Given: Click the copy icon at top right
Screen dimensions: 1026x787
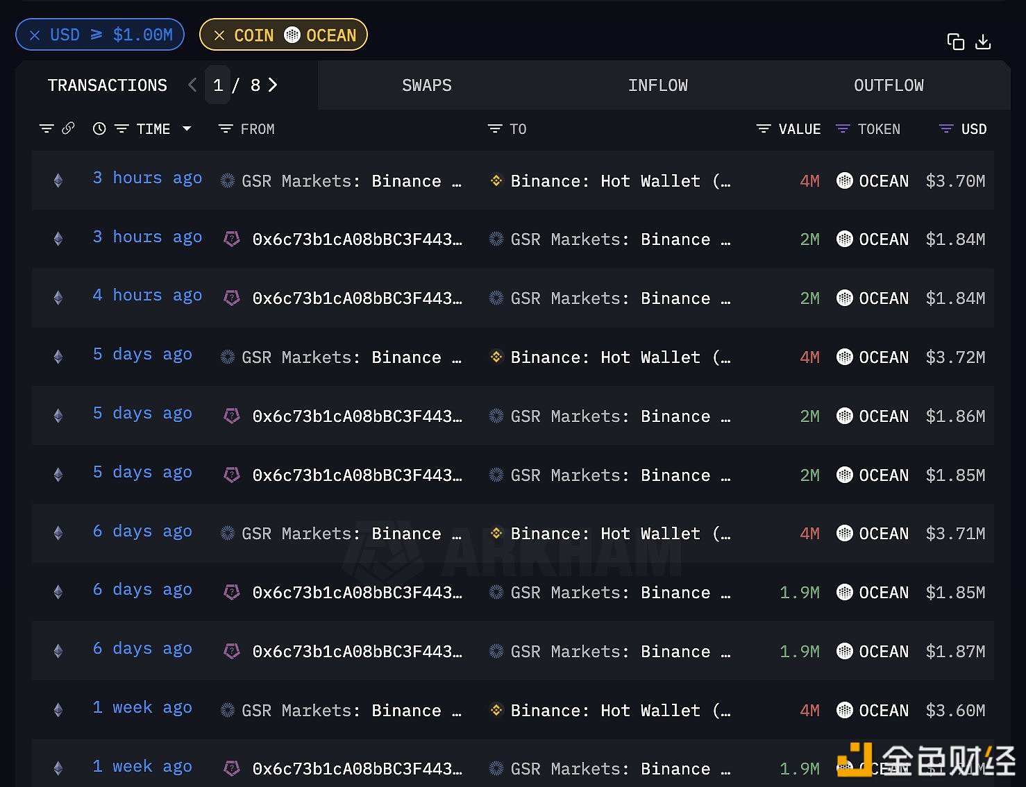Looking at the screenshot, I should [x=956, y=42].
